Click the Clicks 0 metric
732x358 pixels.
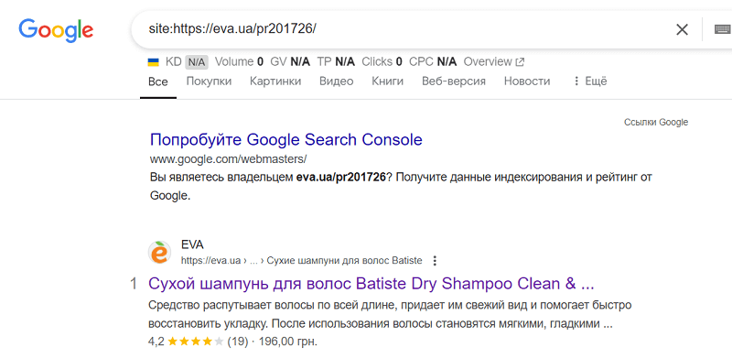click(x=382, y=61)
